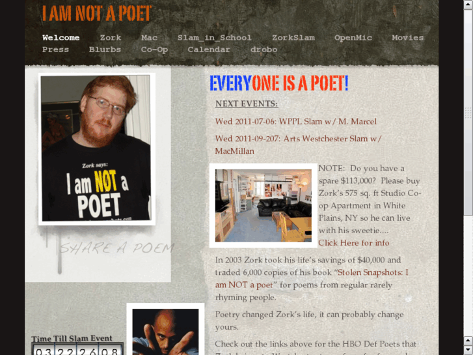Open the Blurbs section
This screenshot has height=355, width=473.
[x=105, y=50]
